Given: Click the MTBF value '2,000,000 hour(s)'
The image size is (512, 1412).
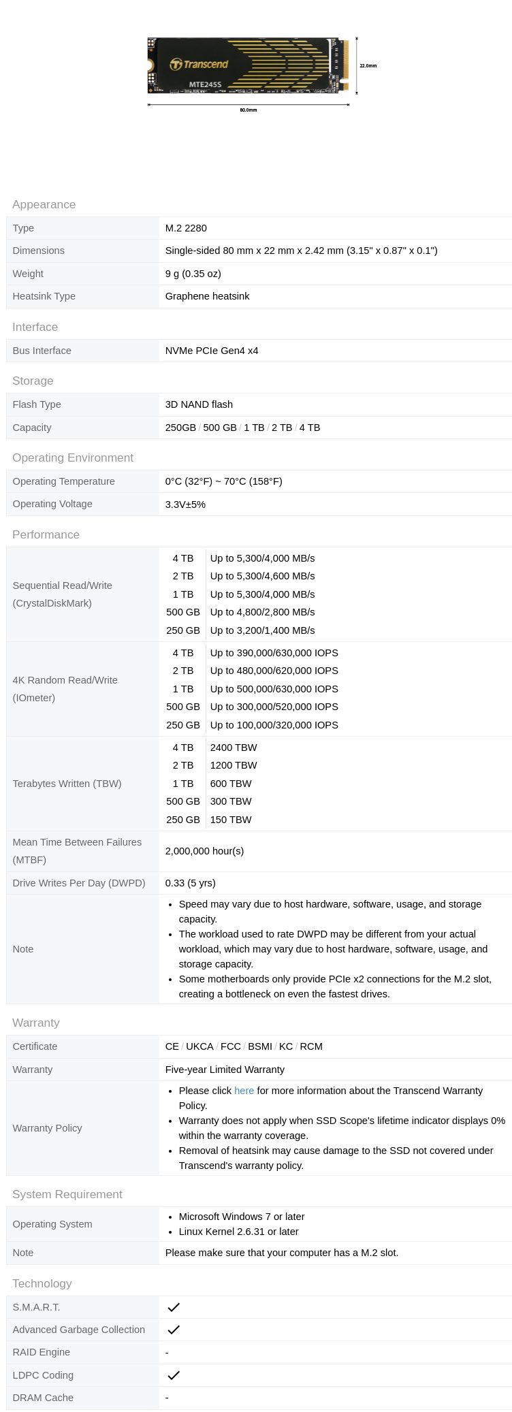Looking at the screenshot, I should click(204, 851).
